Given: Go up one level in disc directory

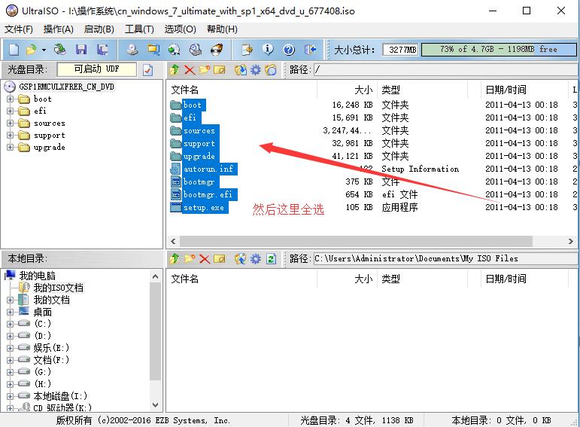Looking at the screenshot, I should click(175, 69).
